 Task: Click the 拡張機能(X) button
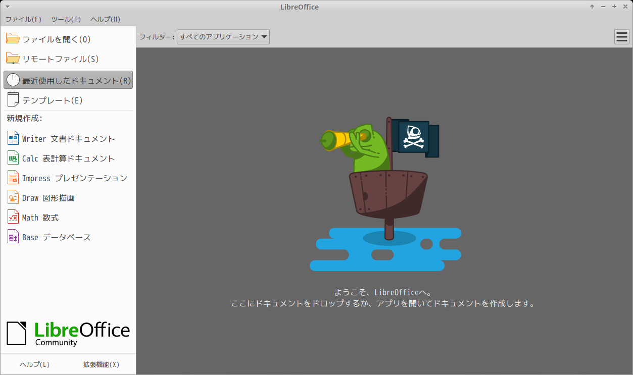pyautogui.click(x=101, y=364)
